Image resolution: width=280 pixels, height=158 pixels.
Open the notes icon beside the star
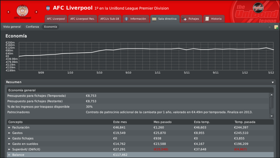click(x=276, y=27)
